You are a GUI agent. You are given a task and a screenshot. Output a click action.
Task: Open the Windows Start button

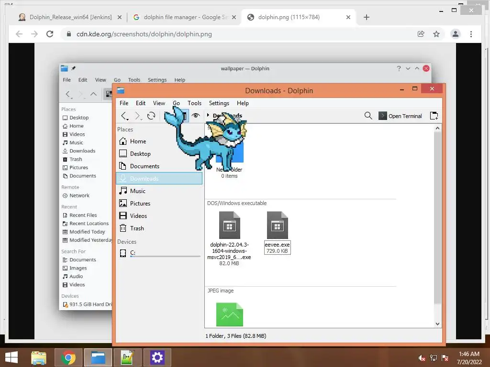tap(11, 357)
